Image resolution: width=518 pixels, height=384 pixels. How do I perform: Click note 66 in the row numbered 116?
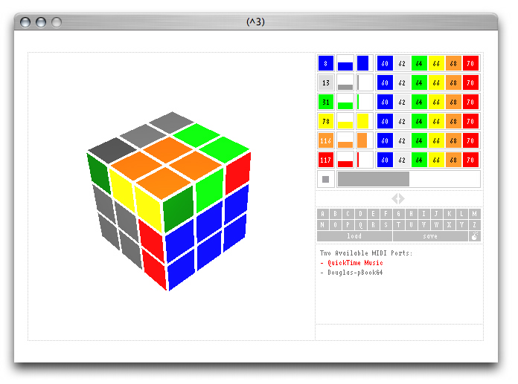(436, 140)
